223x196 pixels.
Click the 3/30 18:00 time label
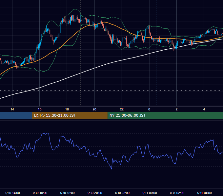tap(67, 193)
